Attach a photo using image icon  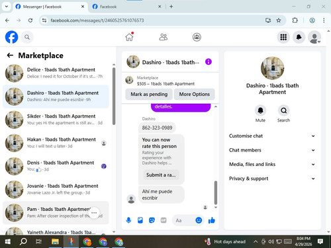tap(140, 220)
